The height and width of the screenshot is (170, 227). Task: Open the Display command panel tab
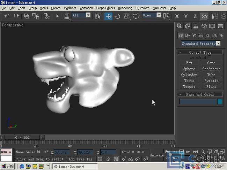pos(212,26)
